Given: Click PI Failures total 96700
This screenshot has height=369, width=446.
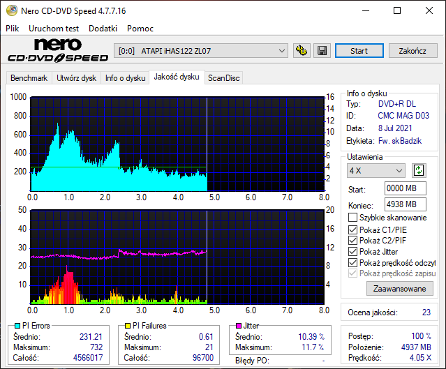Looking at the screenshot, I should [203, 358].
